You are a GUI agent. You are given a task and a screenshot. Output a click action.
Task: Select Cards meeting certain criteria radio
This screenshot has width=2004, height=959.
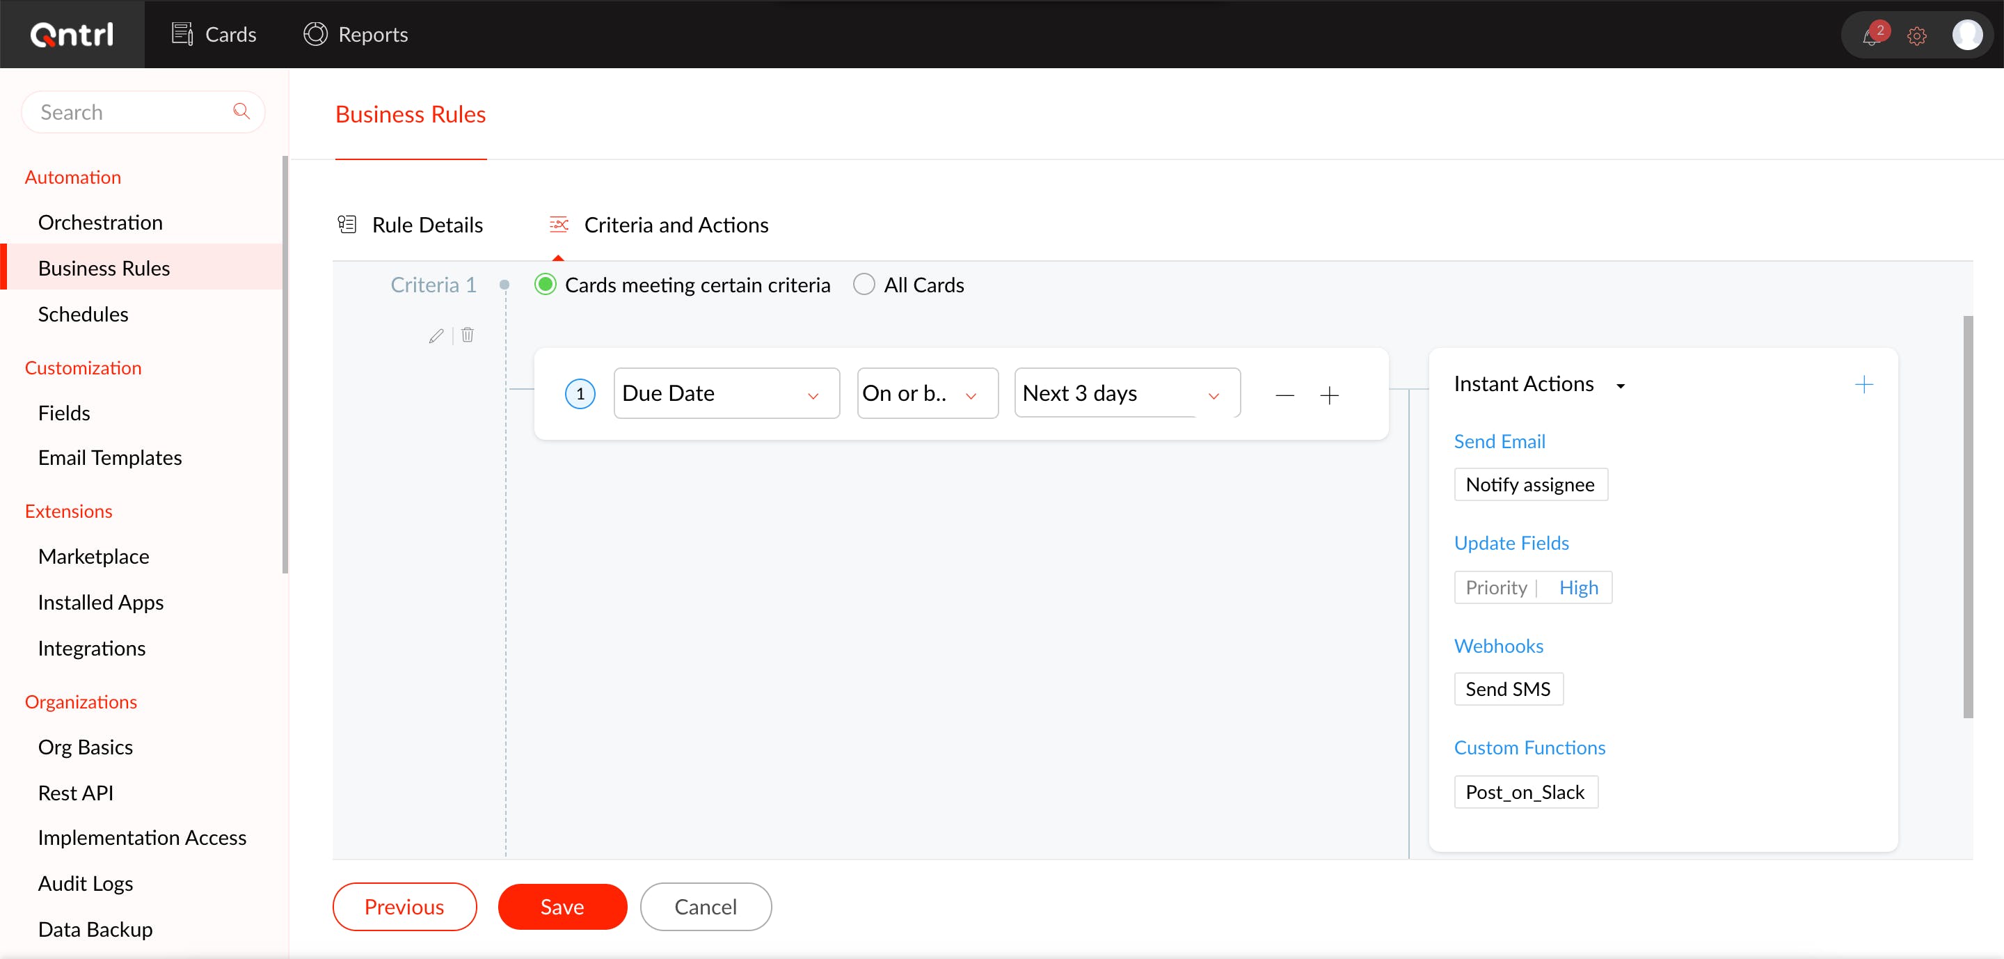tap(546, 285)
